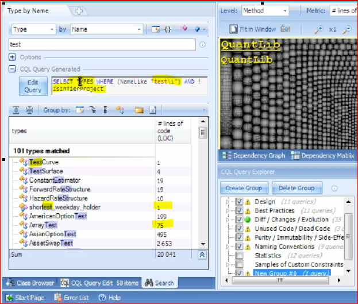Enable the Statistics group checkbox
Viewport: 358px width, 304px height.
(x=239, y=255)
